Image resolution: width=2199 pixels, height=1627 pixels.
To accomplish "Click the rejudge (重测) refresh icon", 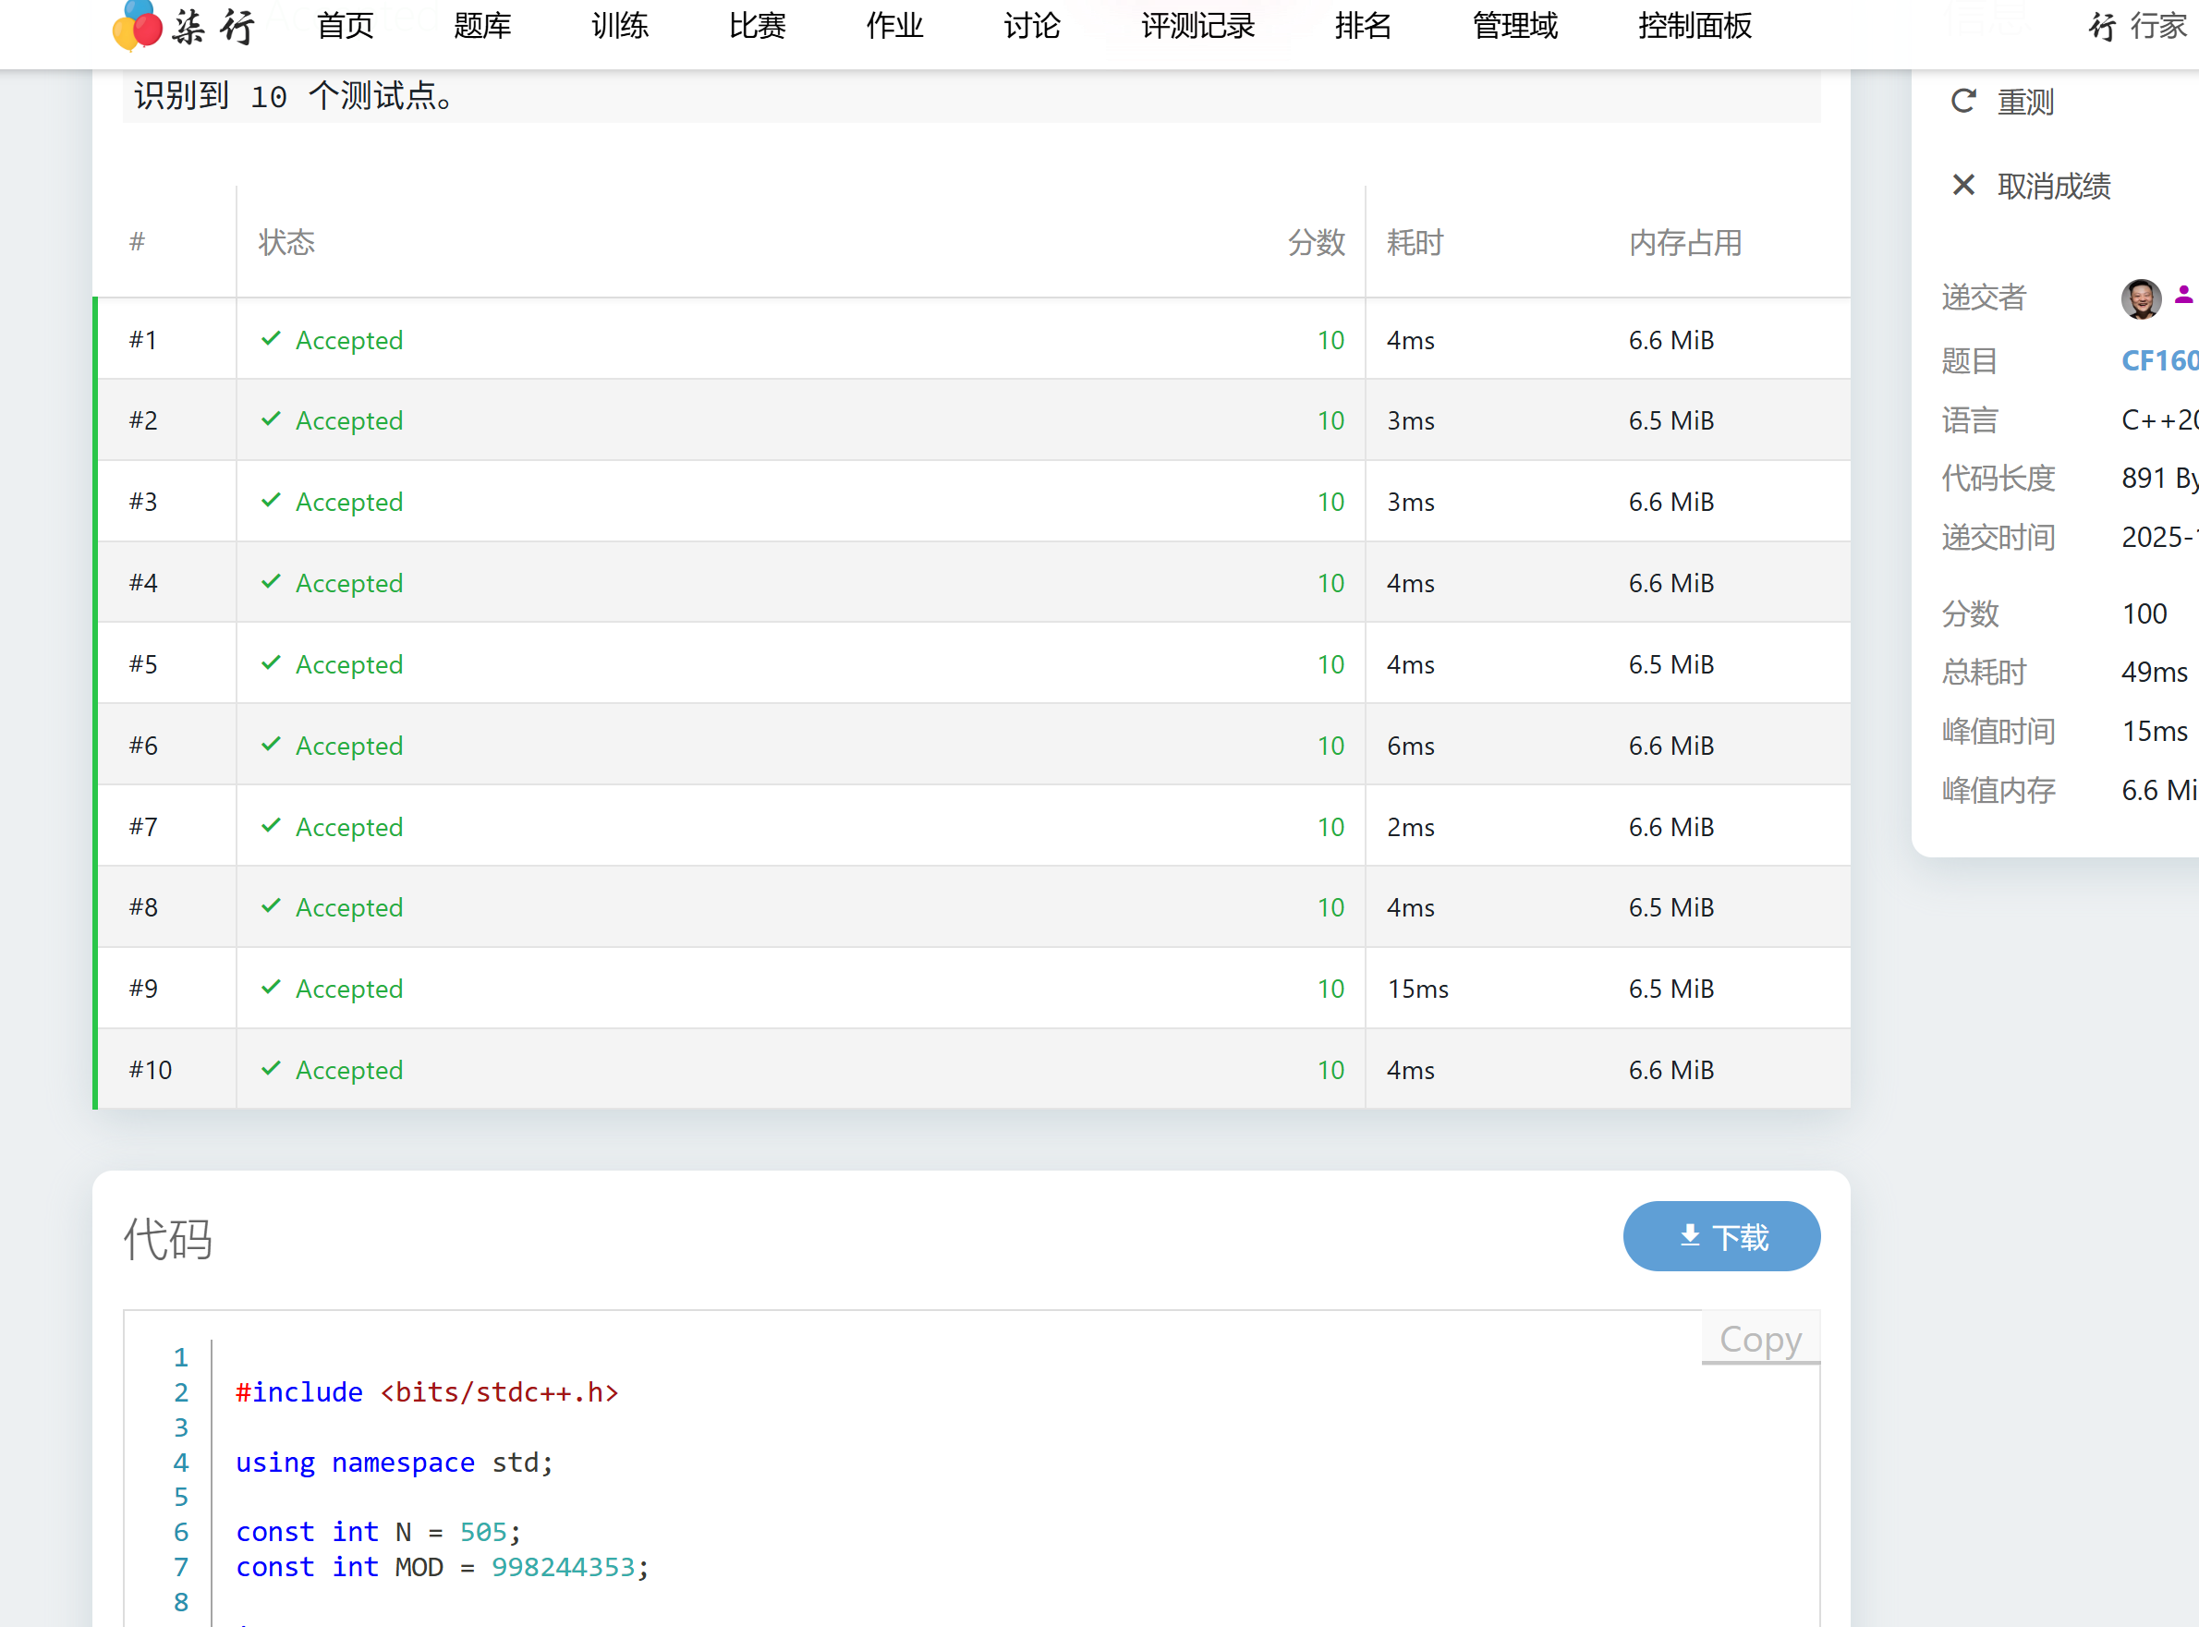I will 1962,102.
